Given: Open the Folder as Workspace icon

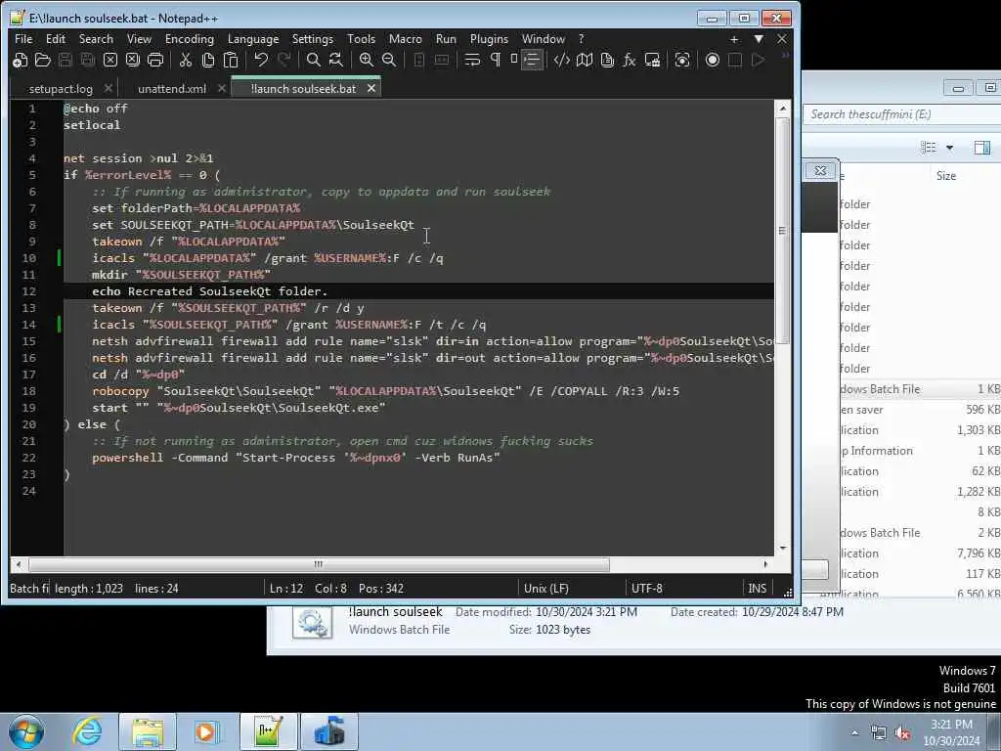Looking at the screenshot, I should [652, 60].
